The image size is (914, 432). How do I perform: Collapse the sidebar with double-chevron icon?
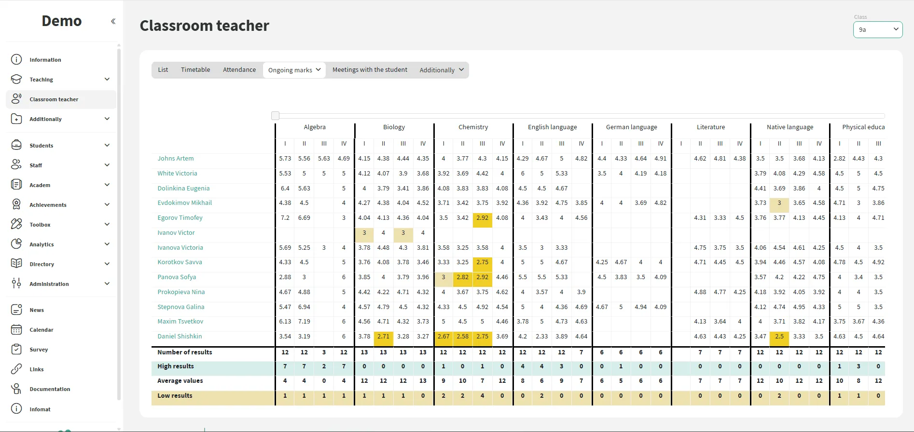coord(113,21)
